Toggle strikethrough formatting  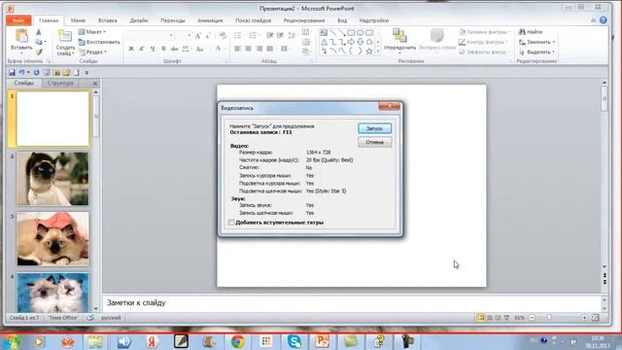[174, 49]
